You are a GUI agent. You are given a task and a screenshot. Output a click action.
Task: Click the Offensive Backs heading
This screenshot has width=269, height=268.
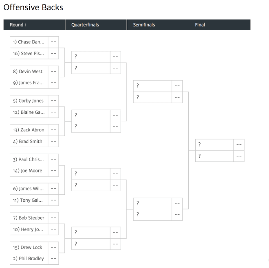point(33,7)
